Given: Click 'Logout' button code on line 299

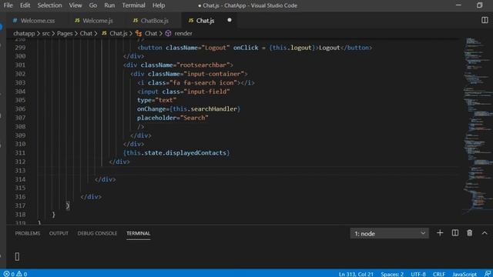Looking at the screenshot, I should [255, 48].
